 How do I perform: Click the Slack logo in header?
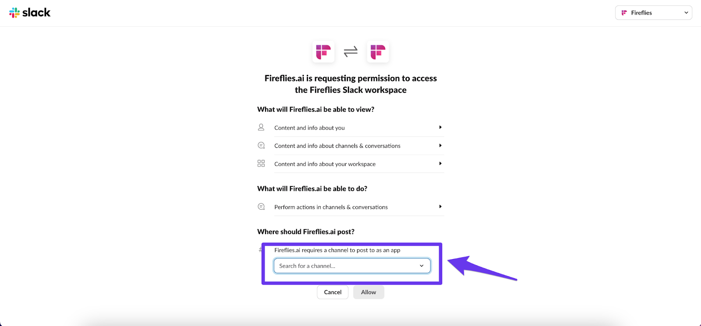[x=30, y=13]
